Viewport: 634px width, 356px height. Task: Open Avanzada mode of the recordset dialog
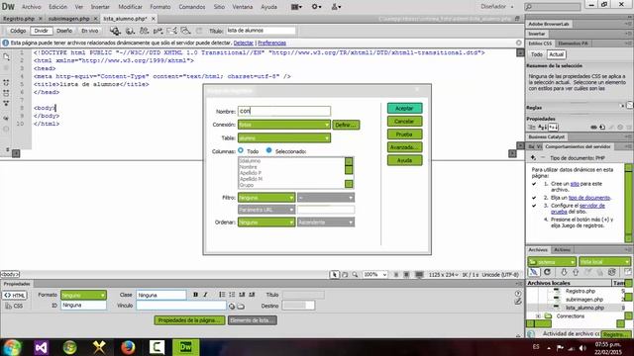pyautogui.click(x=404, y=147)
